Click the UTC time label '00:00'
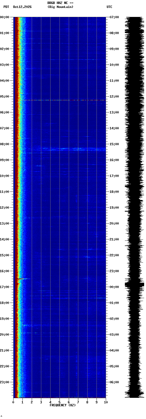 [x=114, y=287]
